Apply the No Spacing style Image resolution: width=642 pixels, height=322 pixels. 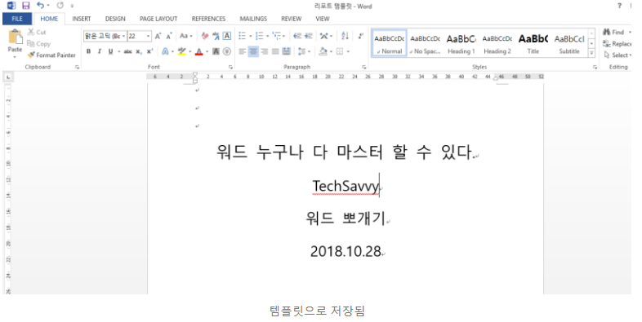click(425, 43)
